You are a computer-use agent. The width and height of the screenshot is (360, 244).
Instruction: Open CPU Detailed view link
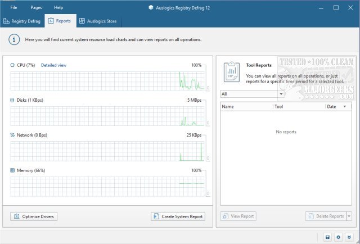coord(54,65)
